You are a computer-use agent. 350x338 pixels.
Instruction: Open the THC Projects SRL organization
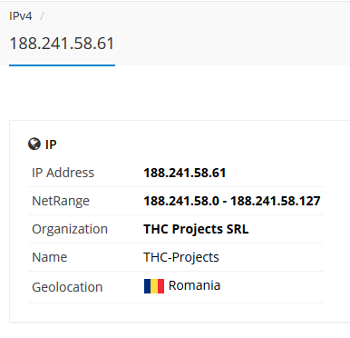[196, 229]
